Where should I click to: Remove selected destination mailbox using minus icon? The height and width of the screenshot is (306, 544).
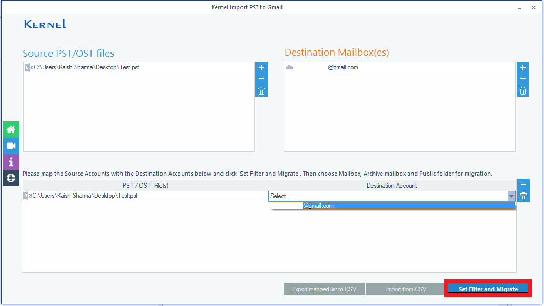point(523,79)
